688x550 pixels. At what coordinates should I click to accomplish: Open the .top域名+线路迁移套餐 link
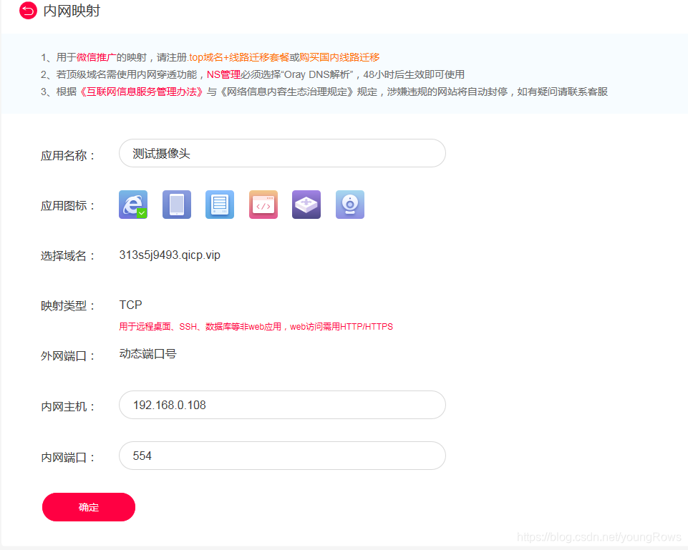(238, 57)
